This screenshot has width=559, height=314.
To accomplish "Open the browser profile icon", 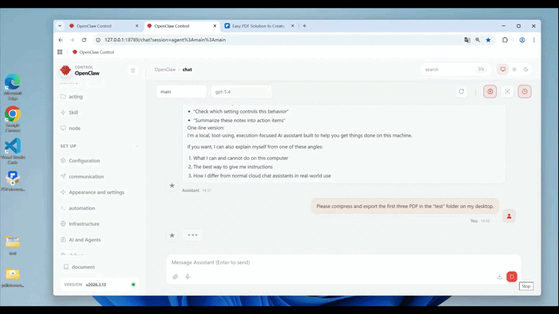I will click(x=522, y=40).
